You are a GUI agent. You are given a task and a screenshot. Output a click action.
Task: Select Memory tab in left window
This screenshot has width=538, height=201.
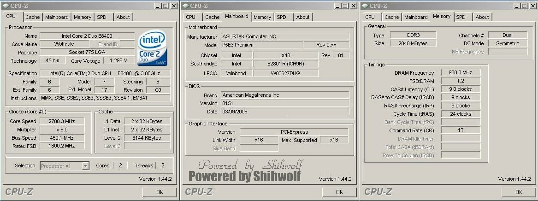click(83, 17)
